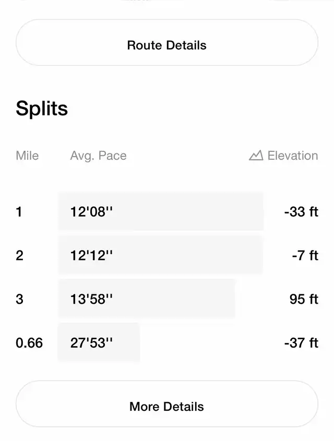This screenshot has height=441, width=334.
Task: Tap the 12'08'' pace text
Action: coord(91,212)
